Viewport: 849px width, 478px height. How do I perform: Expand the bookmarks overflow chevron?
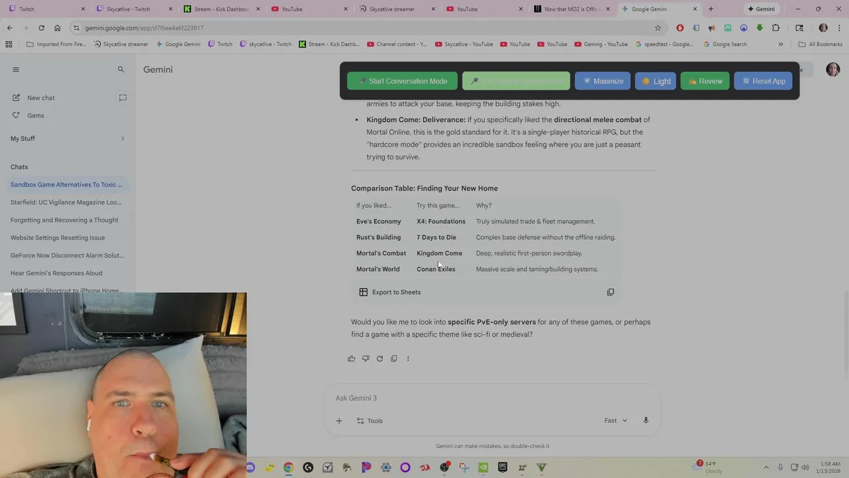781,44
